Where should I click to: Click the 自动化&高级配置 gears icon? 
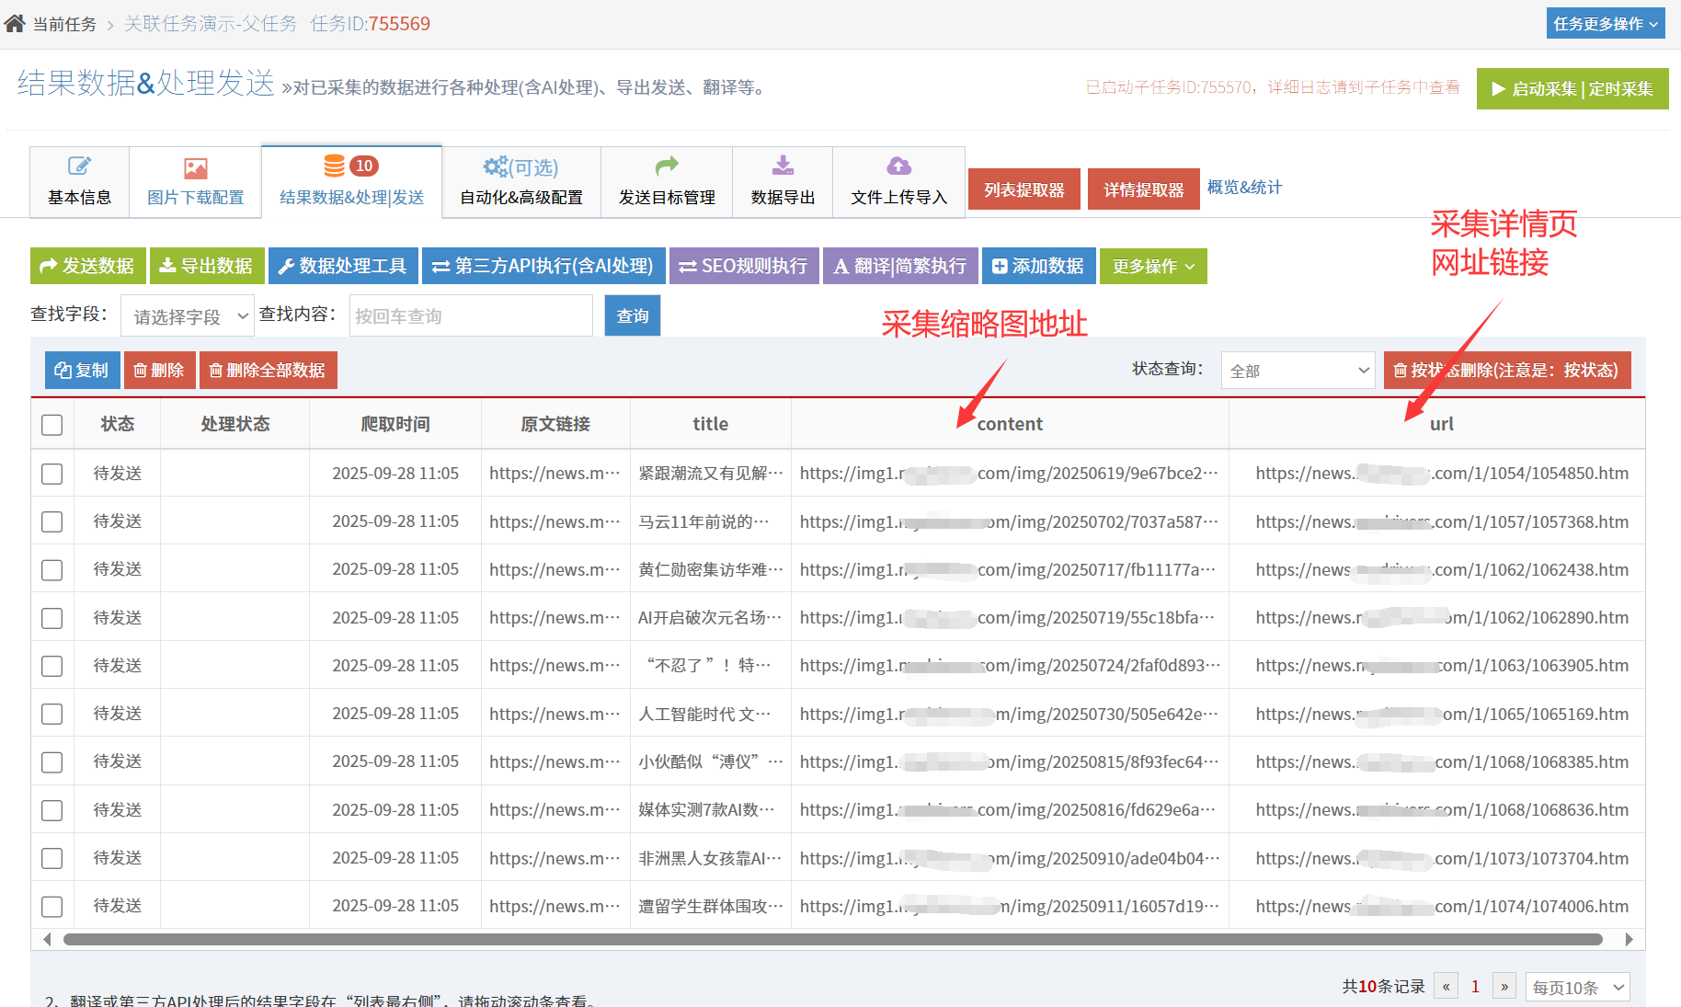(x=497, y=166)
